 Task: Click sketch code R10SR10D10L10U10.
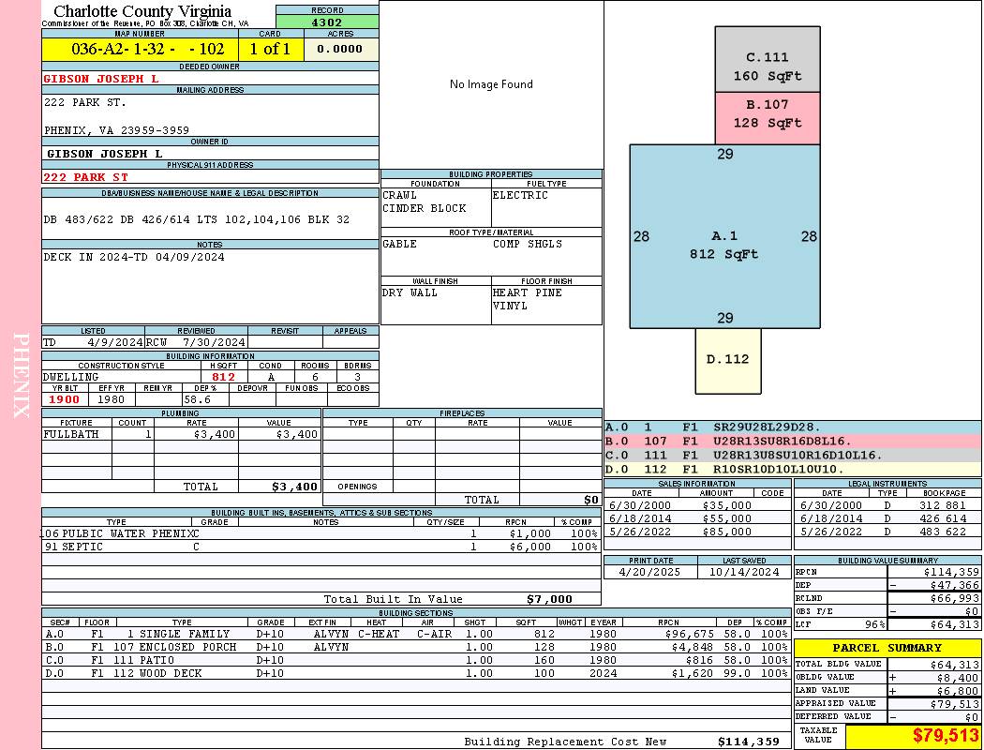pyautogui.click(x=778, y=469)
